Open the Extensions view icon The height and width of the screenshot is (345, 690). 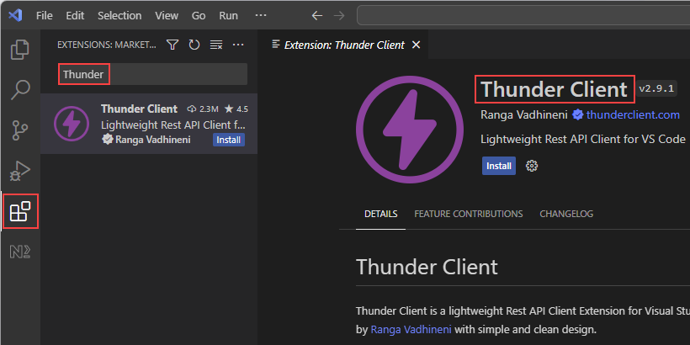coord(20,211)
